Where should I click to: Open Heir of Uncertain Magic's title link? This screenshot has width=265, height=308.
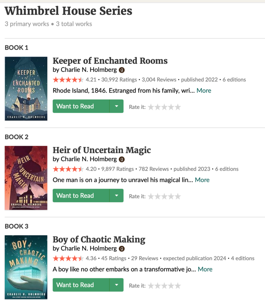click(x=102, y=150)
